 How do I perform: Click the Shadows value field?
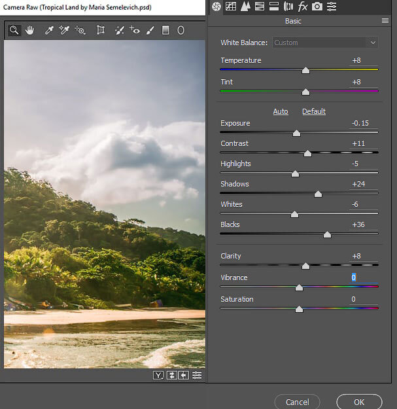(x=364, y=184)
